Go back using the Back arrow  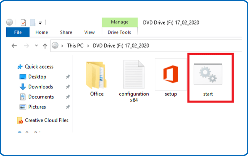pyautogui.click(x=14, y=46)
